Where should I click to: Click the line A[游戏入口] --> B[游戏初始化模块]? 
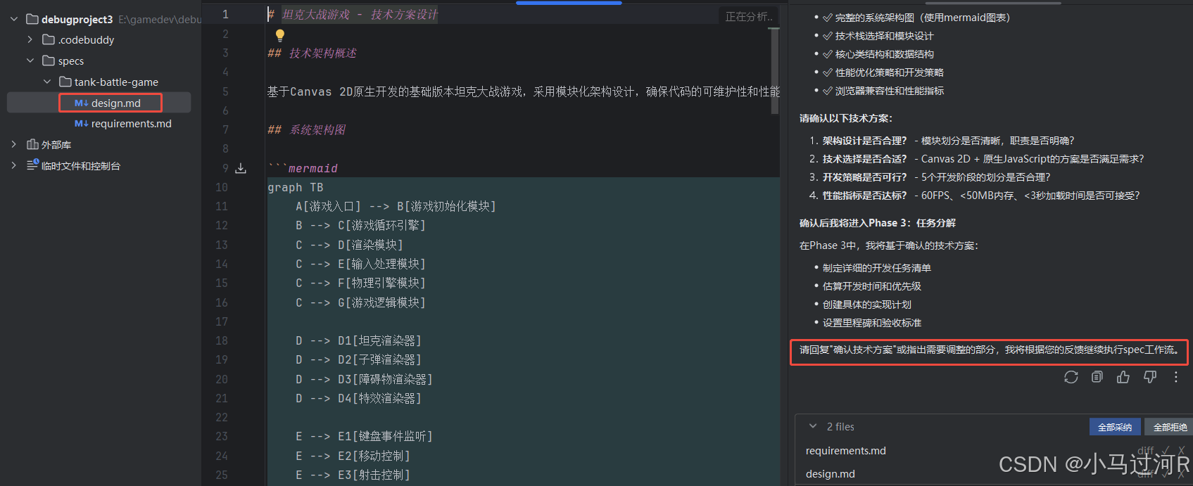point(396,206)
